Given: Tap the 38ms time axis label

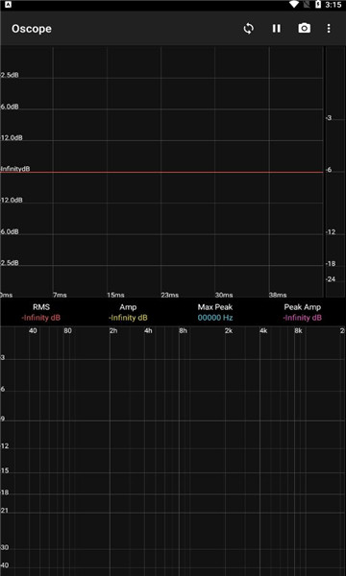Looking at the screenshot, I should 278,295.
